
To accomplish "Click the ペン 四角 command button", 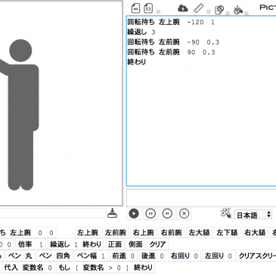I will coord(54,256).
